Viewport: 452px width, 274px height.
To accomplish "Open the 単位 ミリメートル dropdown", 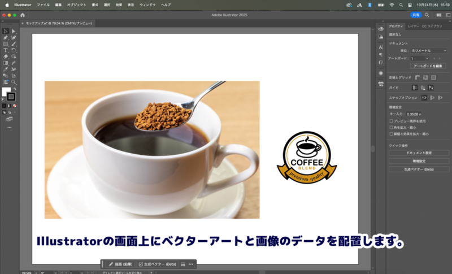I will (429, 50).
